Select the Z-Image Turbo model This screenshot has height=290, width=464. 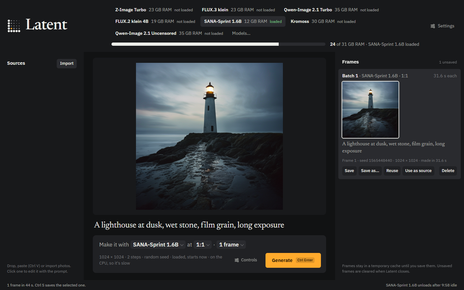[154, 10]
